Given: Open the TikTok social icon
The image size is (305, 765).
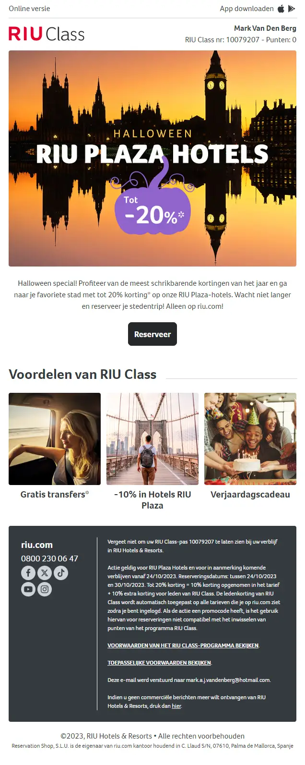Looking at the screenshot, I should pos(61,573).
